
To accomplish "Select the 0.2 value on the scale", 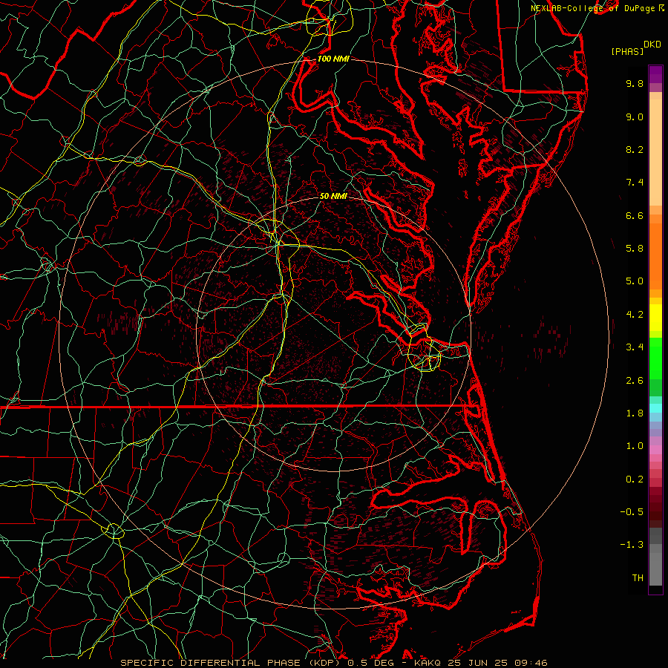I will point(635,479).
